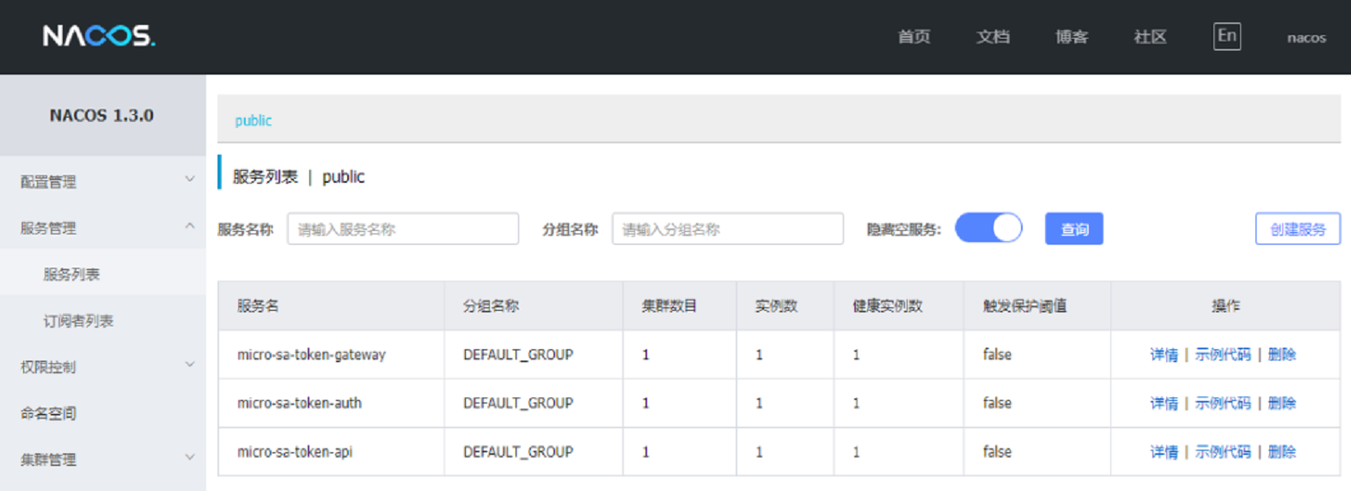Image resolution: width=1351 pixels, height=491 pixels.
Task: Open 文档 in the top navigation
Action: 993,37
